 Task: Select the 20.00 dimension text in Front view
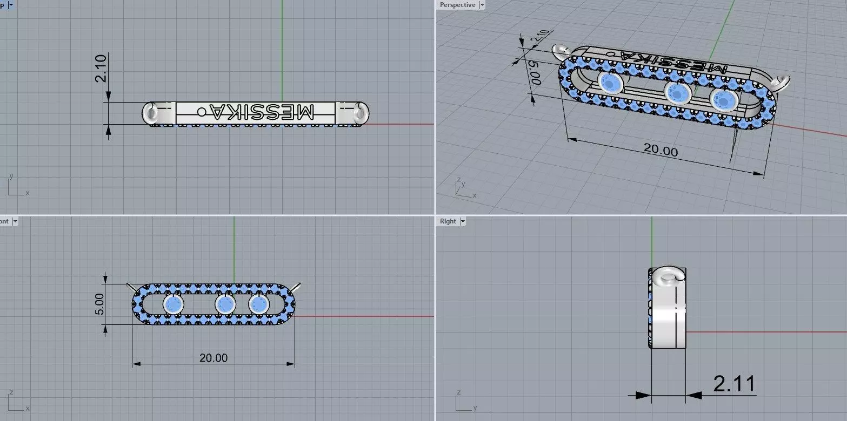coord(214,358)
